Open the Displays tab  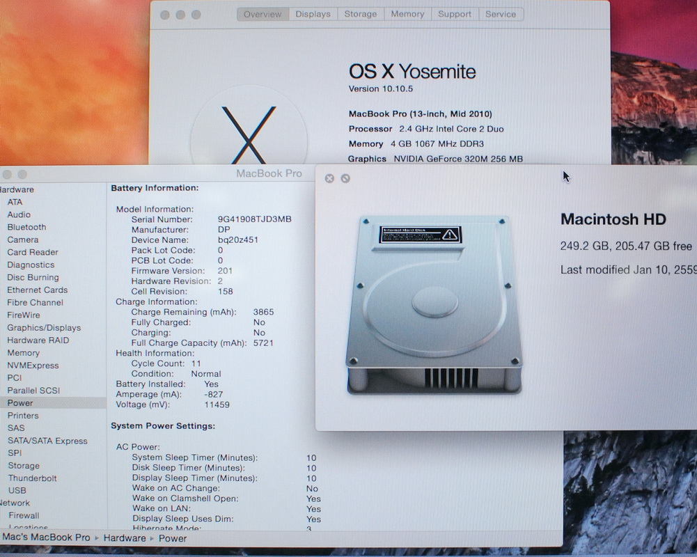pyautogui.click(x=313, y=14)
